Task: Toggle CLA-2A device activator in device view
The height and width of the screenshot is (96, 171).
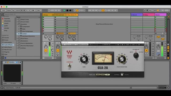Action: coord(4,62)
